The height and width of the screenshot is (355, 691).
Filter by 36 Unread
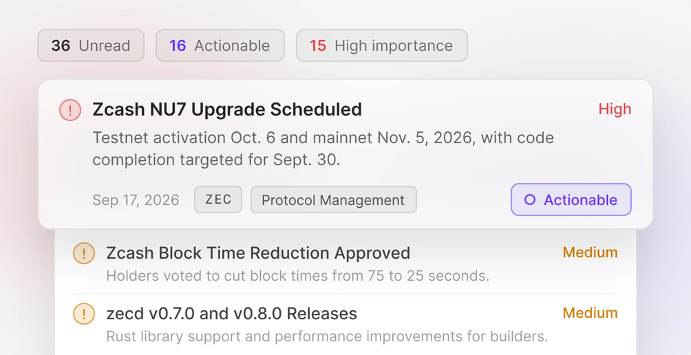[91, 45]
